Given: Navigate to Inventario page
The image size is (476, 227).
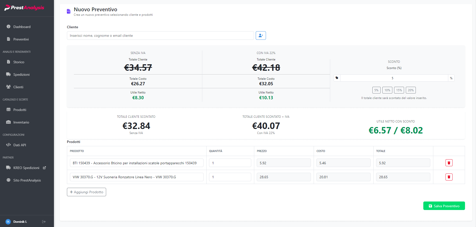Looking at the screenshot, I should coord(21,122).
